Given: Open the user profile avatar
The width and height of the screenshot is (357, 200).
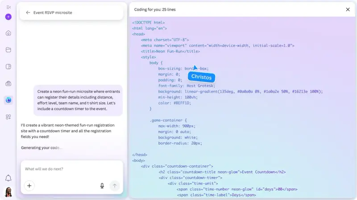Looking at the screenshot, I should [x=8, y=192].
